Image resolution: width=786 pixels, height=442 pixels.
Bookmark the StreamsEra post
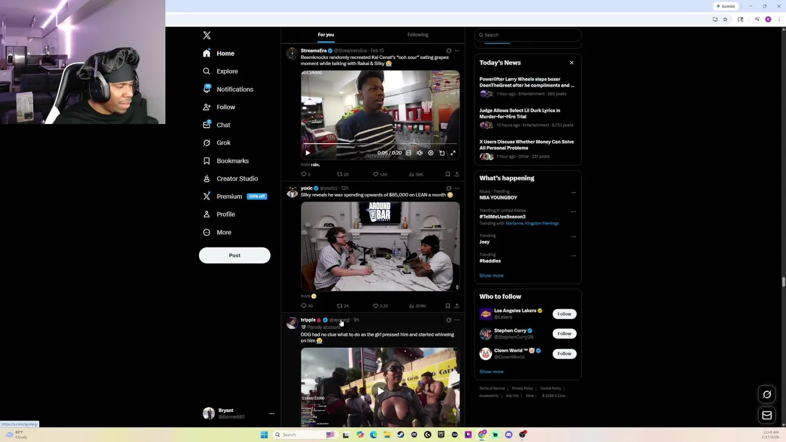coord(448,174)
